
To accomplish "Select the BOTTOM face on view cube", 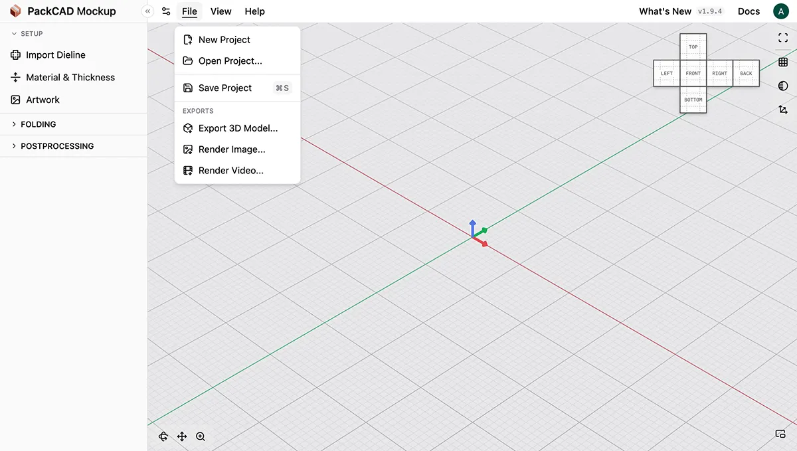I will 693,100.
